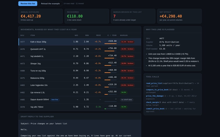220x137 pixels.
Task: Select the Vaj luledielli 1L item
Action: [x=37, y=56]
